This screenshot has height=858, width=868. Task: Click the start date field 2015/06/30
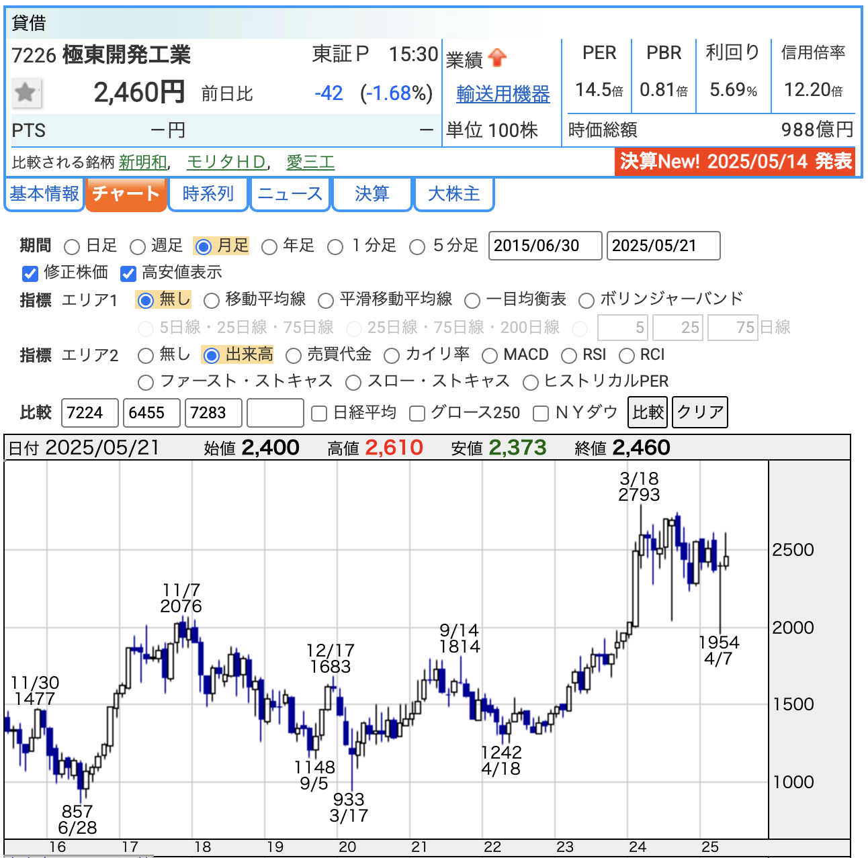point(545,246)
